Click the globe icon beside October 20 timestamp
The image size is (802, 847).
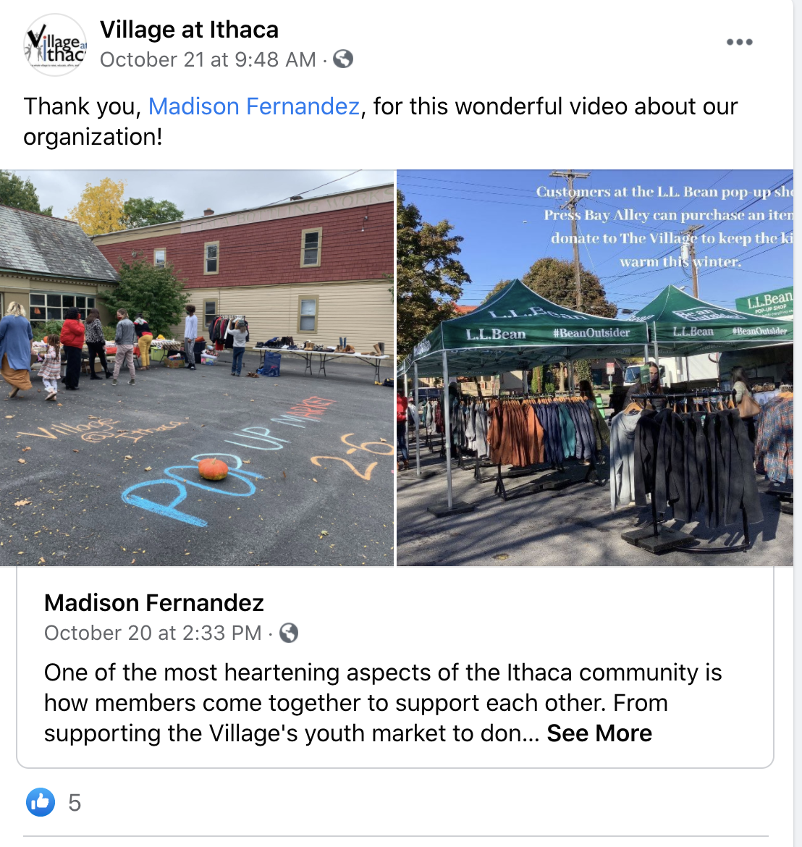(x=288, y=633)
